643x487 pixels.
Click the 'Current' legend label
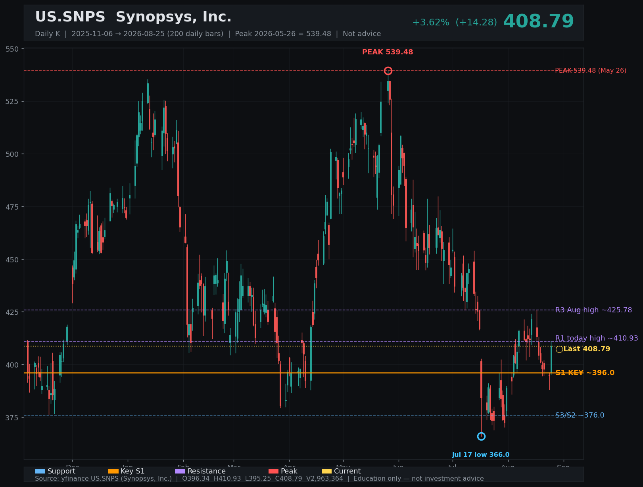[x=347, y=471]
